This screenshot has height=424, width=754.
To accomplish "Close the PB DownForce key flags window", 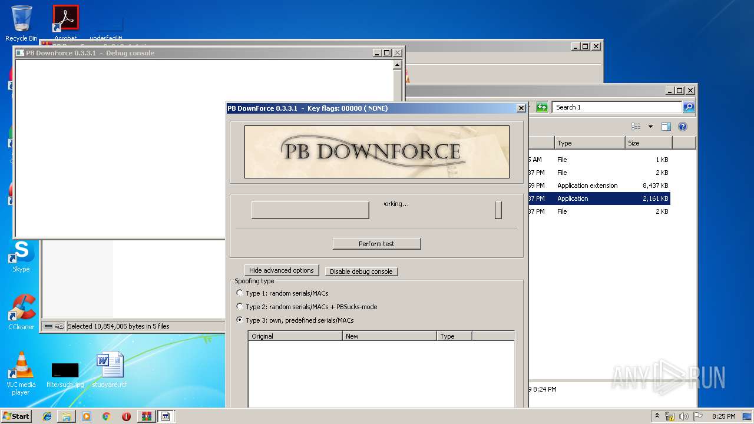I will (x=521, y=108).
